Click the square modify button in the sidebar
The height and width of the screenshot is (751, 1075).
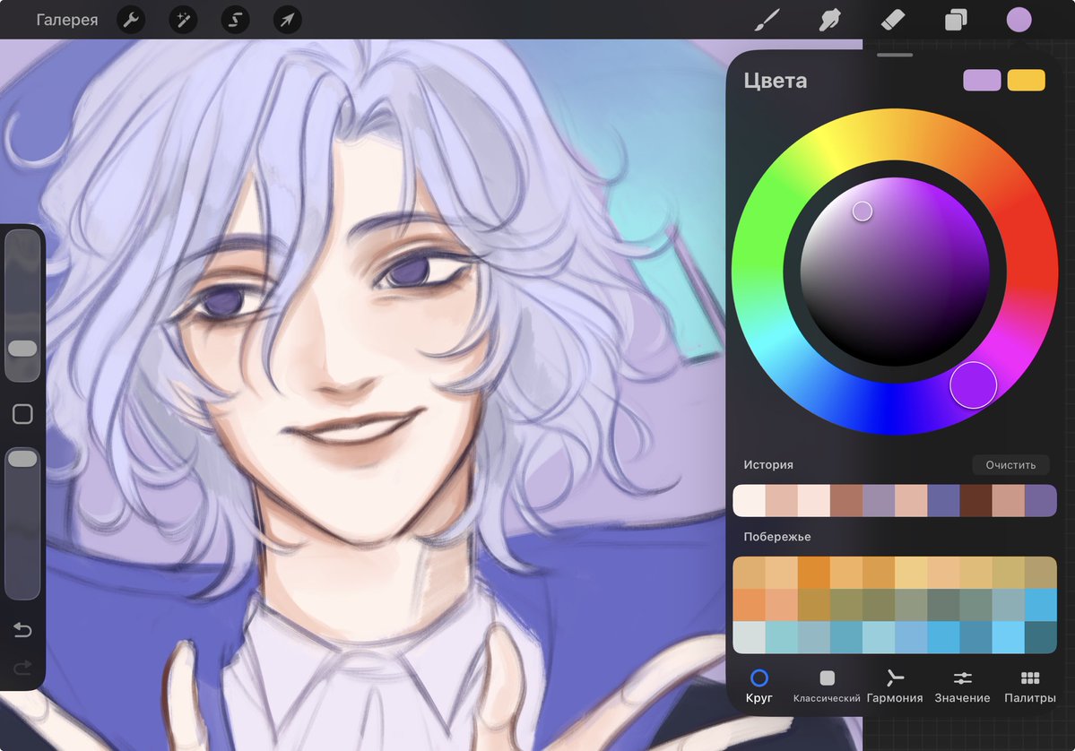coord(22,414)
